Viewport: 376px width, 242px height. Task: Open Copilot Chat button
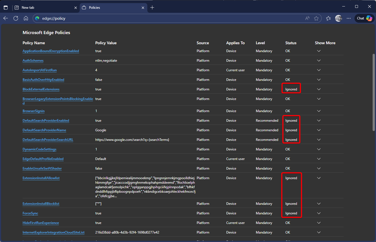(x=364, y=18)
